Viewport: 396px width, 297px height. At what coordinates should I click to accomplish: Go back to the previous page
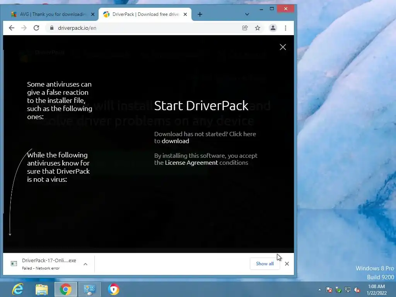pos(12,28)
